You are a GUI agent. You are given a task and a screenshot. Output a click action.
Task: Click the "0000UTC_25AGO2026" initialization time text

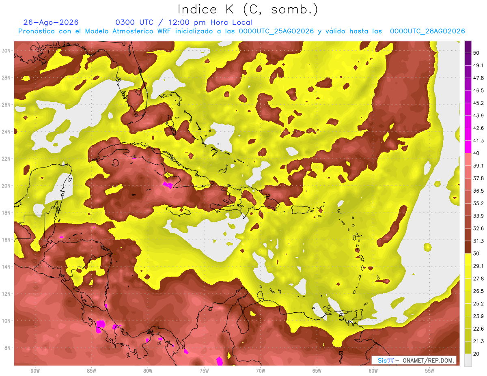tap(276, 31)
